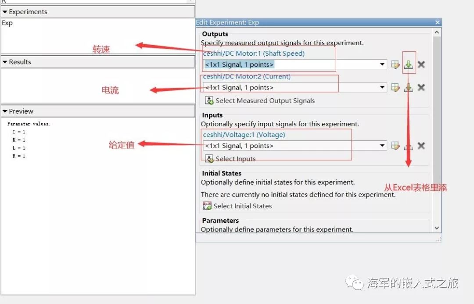
Task: Open Shaft Speed signal dropdown
Action: pos(382,64)
